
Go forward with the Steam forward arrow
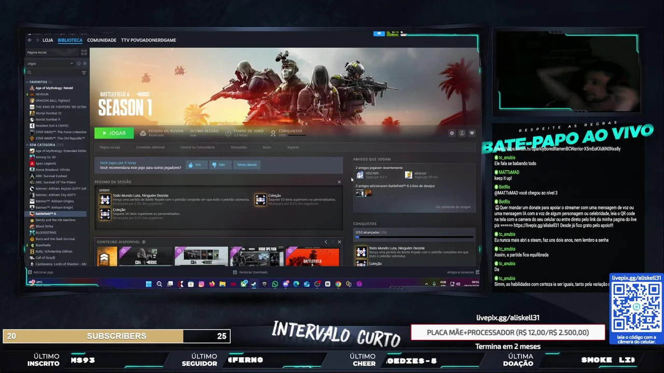(36, 40)
